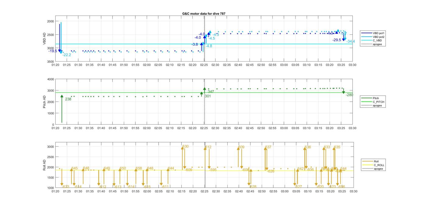Screen dimensions: 426x211
Task: Click the '649' roll data label
Action: pos(107,168)
